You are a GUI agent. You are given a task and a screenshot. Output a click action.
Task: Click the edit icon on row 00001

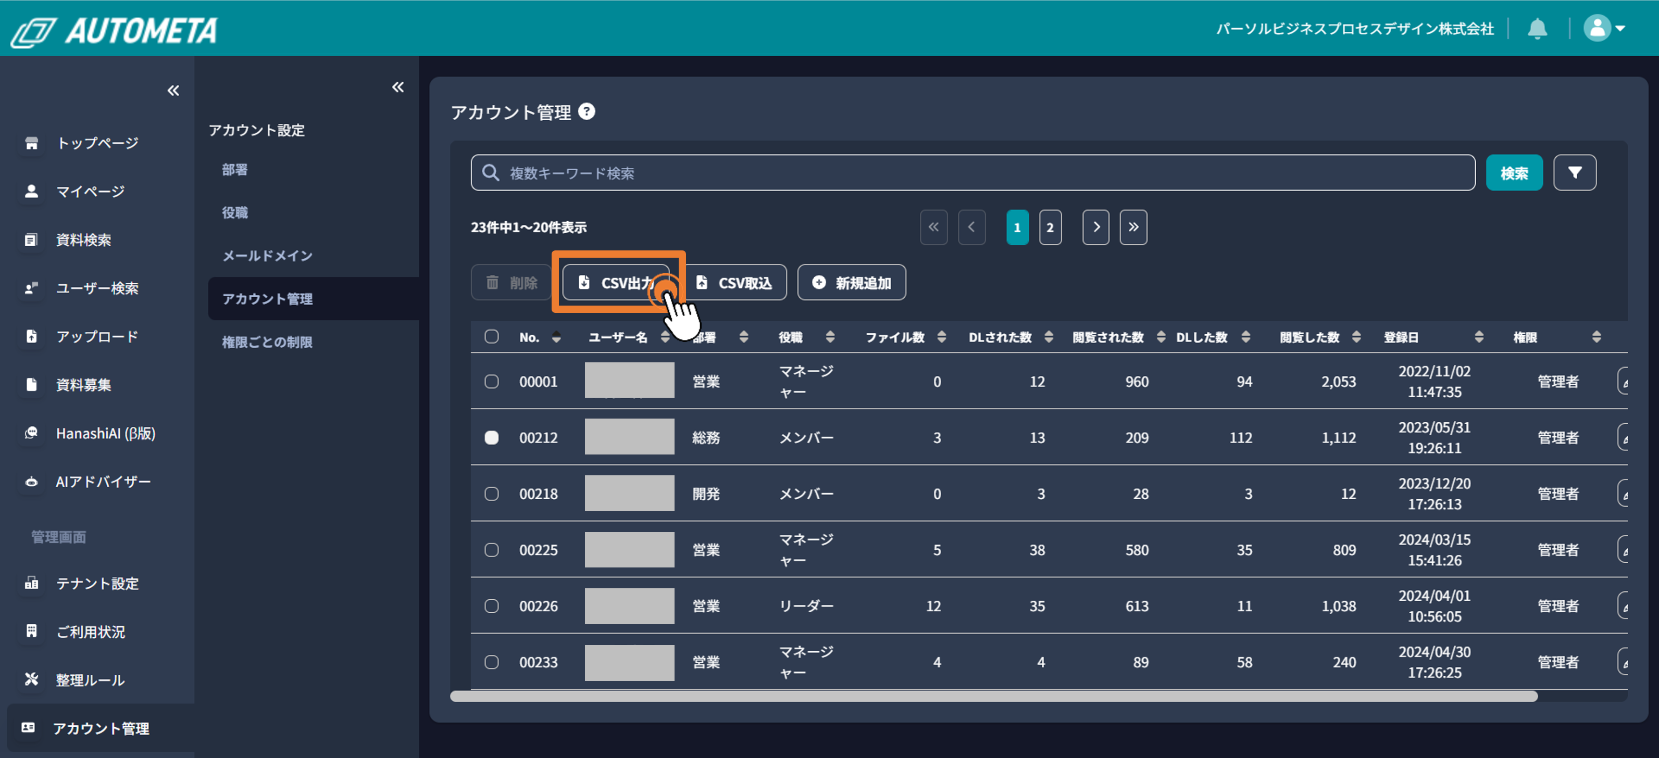(1624, 382)
